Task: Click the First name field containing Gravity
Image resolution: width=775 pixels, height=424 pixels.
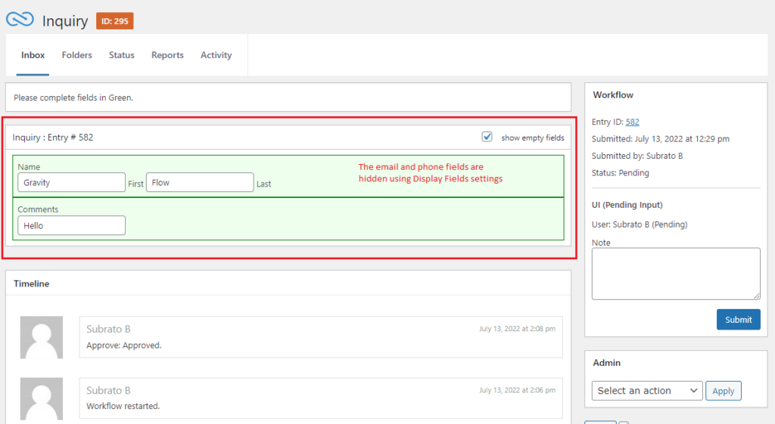Action: point(71,182)
